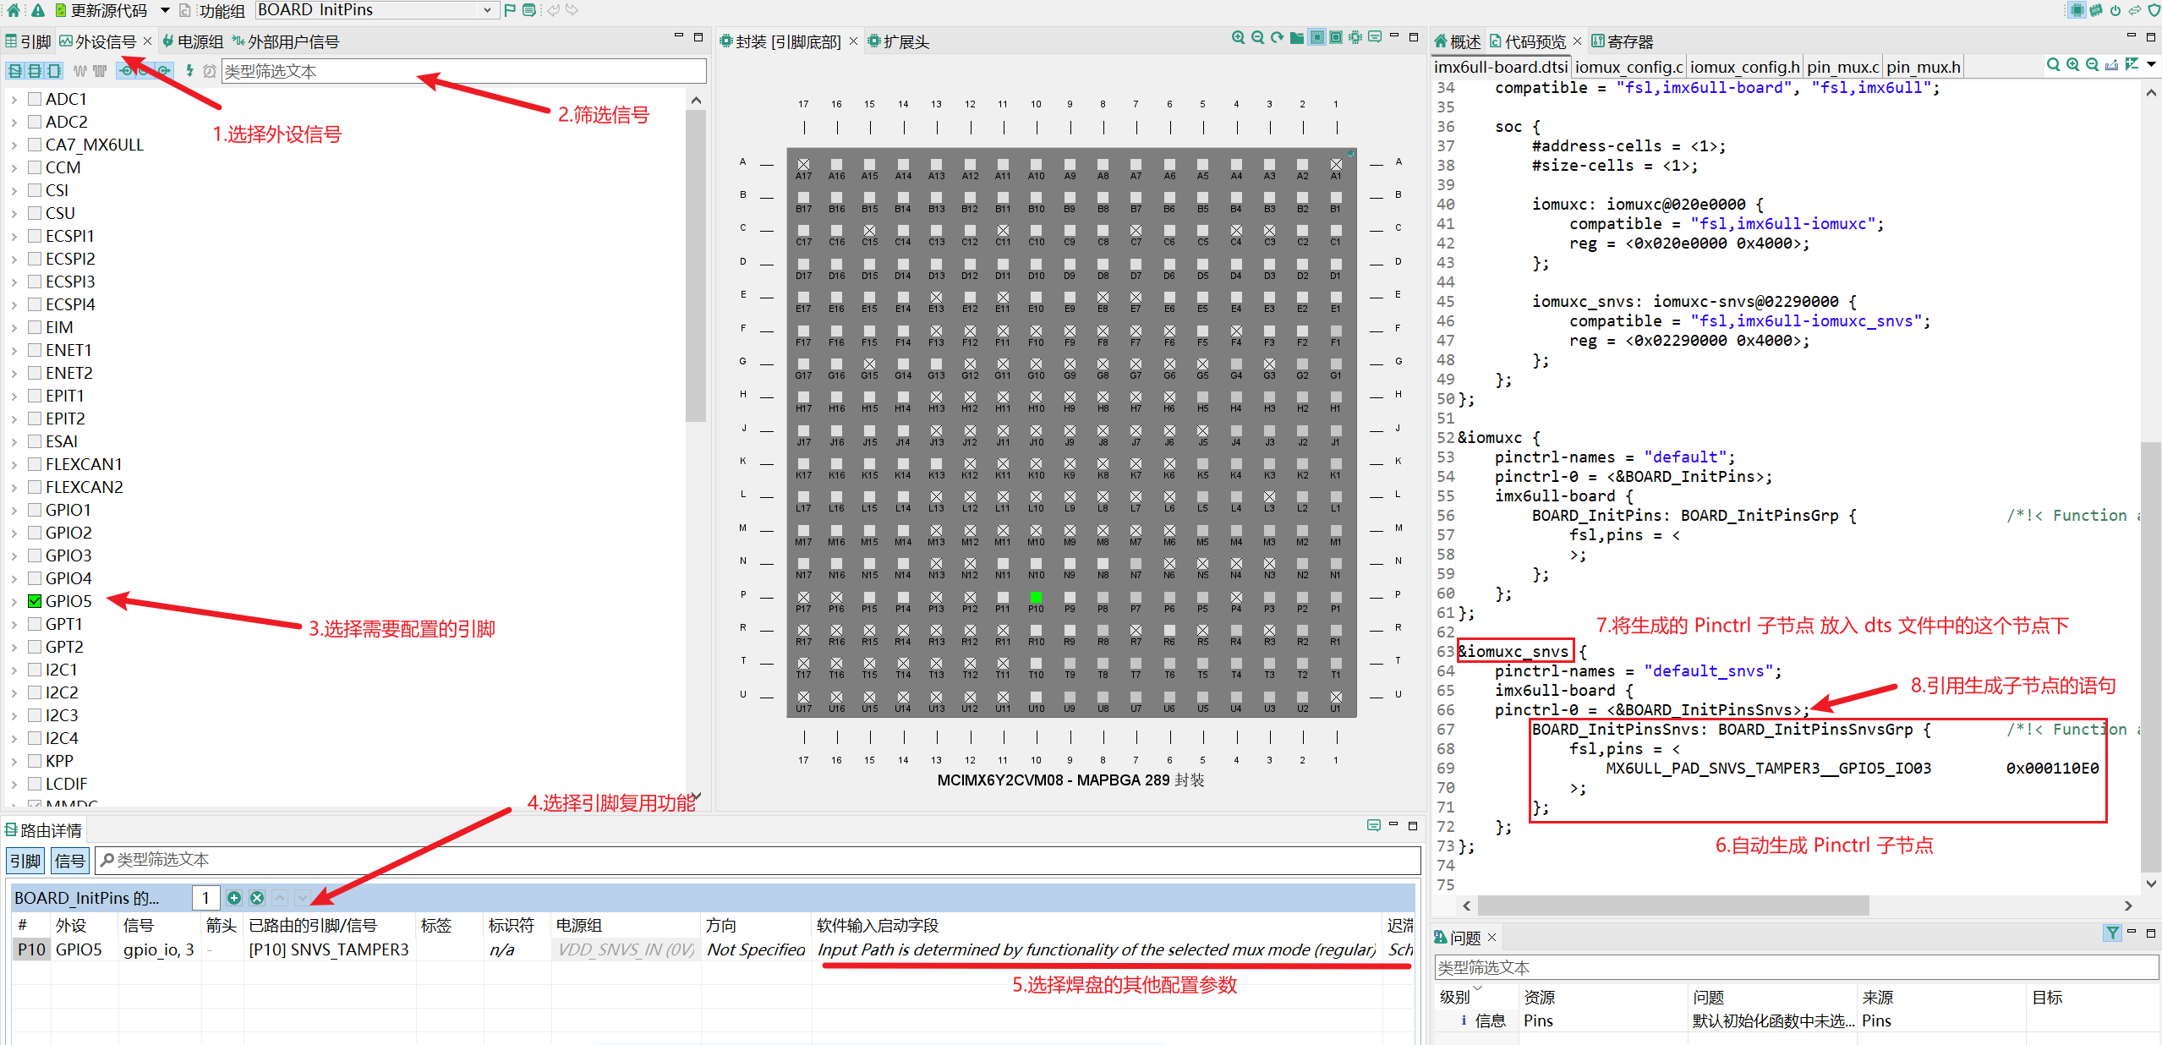
Task: Expand the GPIO5 tree node
Action: (x=14, y=601)
